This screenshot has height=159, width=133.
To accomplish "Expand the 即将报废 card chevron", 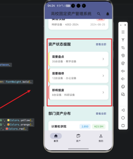I will [x=103, y=92].
